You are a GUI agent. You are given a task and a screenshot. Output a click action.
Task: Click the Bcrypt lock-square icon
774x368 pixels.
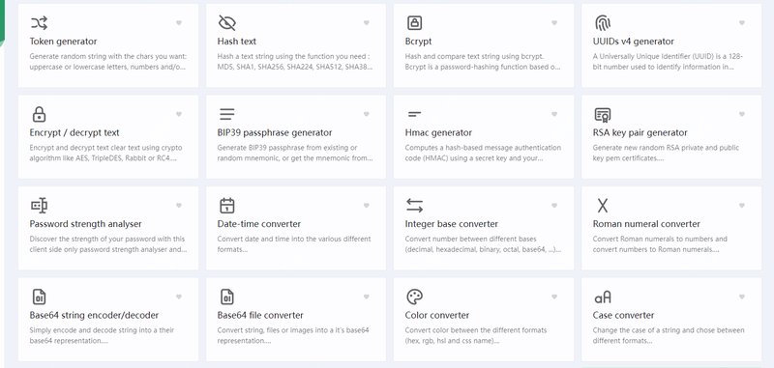click(x=415, y=22)
